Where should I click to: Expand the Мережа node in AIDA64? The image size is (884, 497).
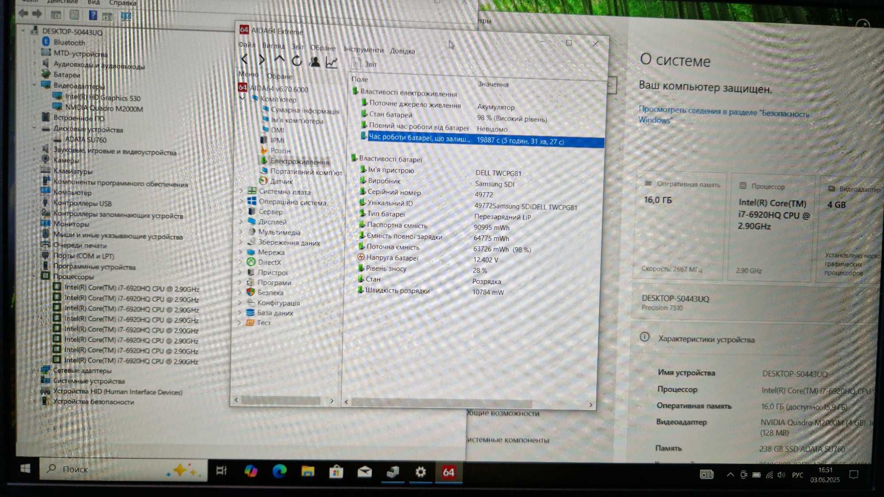pyautogui.click(x=240, y=252)
